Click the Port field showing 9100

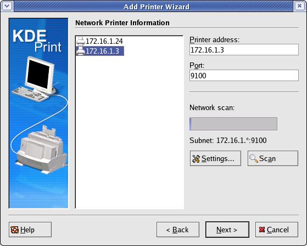[244, 76]
